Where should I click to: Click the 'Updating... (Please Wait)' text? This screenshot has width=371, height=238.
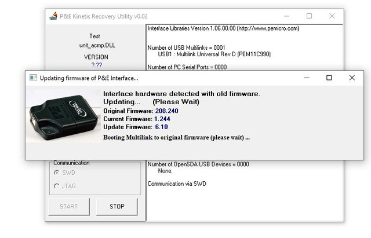pos(151,102)
